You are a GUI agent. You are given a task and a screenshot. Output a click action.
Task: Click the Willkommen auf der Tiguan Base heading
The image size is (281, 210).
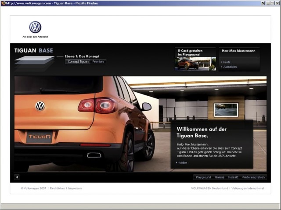pyautogui.click(x=202, y=132)
